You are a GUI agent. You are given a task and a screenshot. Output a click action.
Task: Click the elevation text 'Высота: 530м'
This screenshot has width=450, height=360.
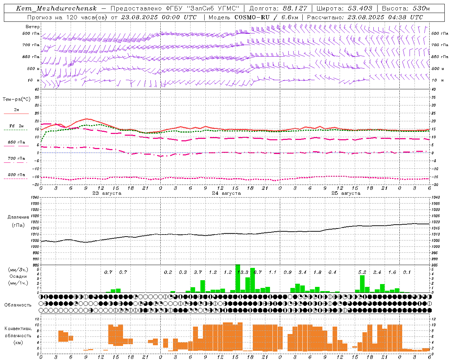tap(406, 8)
